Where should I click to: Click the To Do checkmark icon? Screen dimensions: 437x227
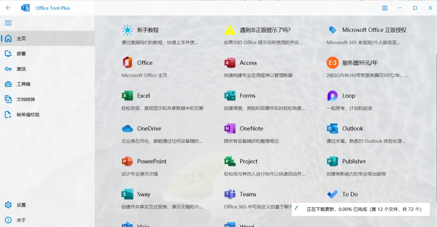coord(333,194)
